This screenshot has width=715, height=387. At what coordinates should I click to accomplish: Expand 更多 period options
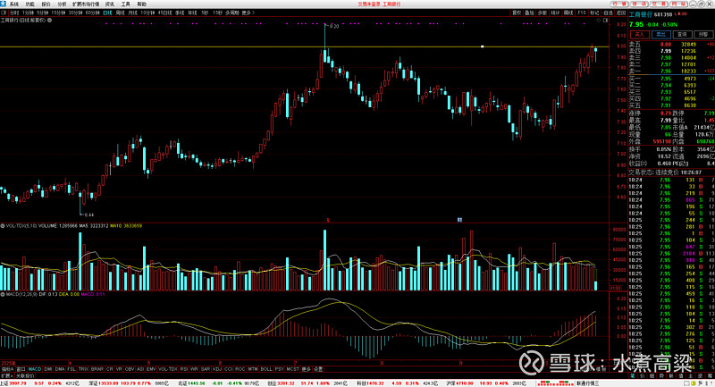[x=248, y=13]
